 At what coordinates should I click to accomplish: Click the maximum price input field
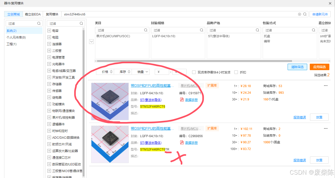coord(179,72)
